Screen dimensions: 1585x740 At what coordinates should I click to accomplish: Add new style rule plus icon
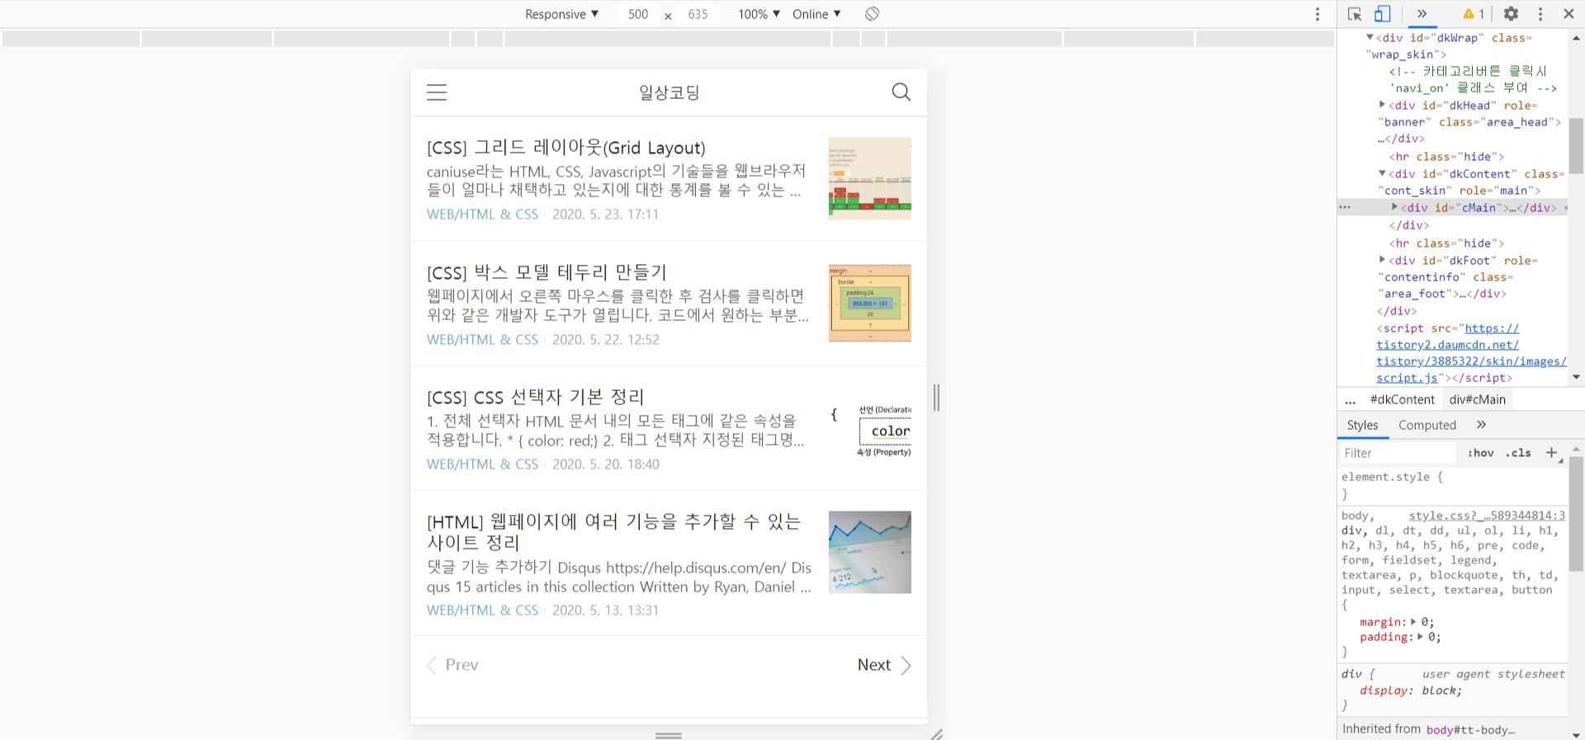coord(1552,453)
